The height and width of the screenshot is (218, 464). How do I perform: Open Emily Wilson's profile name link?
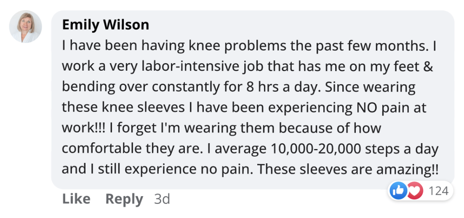pos(105,25)
